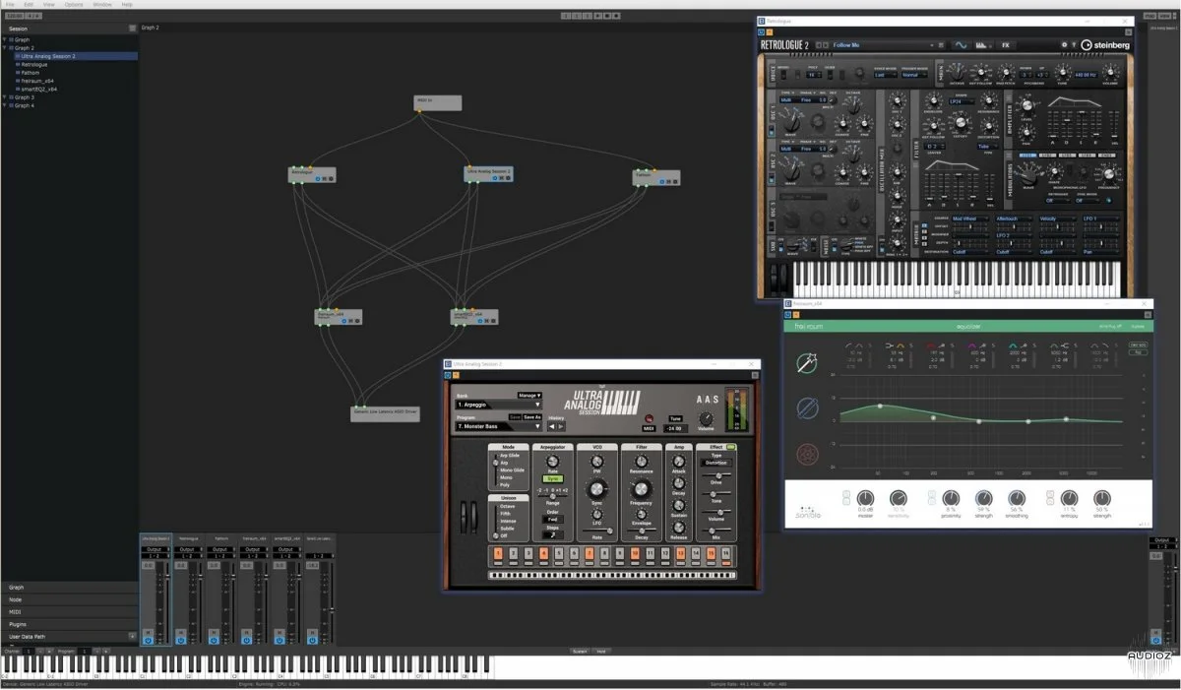1181x690 pixels.
Task: Click the small square icon in Session panel header
Action: click(133, 29)
